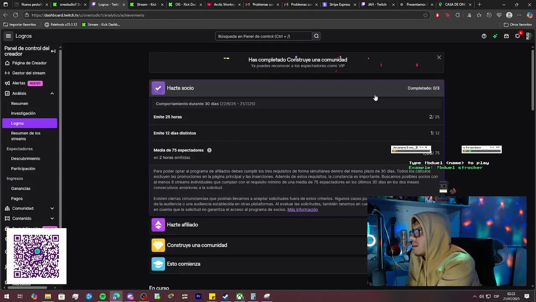Open browser history clock icon
Image resolution: width=536 pixels, height=302 pixels.
pyautogui.click(x=489, y=15)
